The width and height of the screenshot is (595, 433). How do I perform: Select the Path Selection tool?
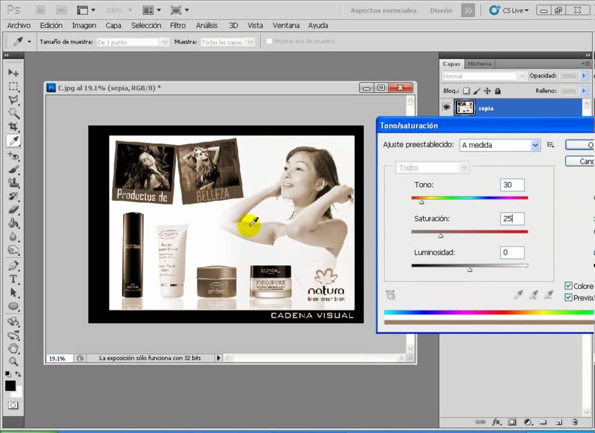pyautogui.click(x=13, y=292)
